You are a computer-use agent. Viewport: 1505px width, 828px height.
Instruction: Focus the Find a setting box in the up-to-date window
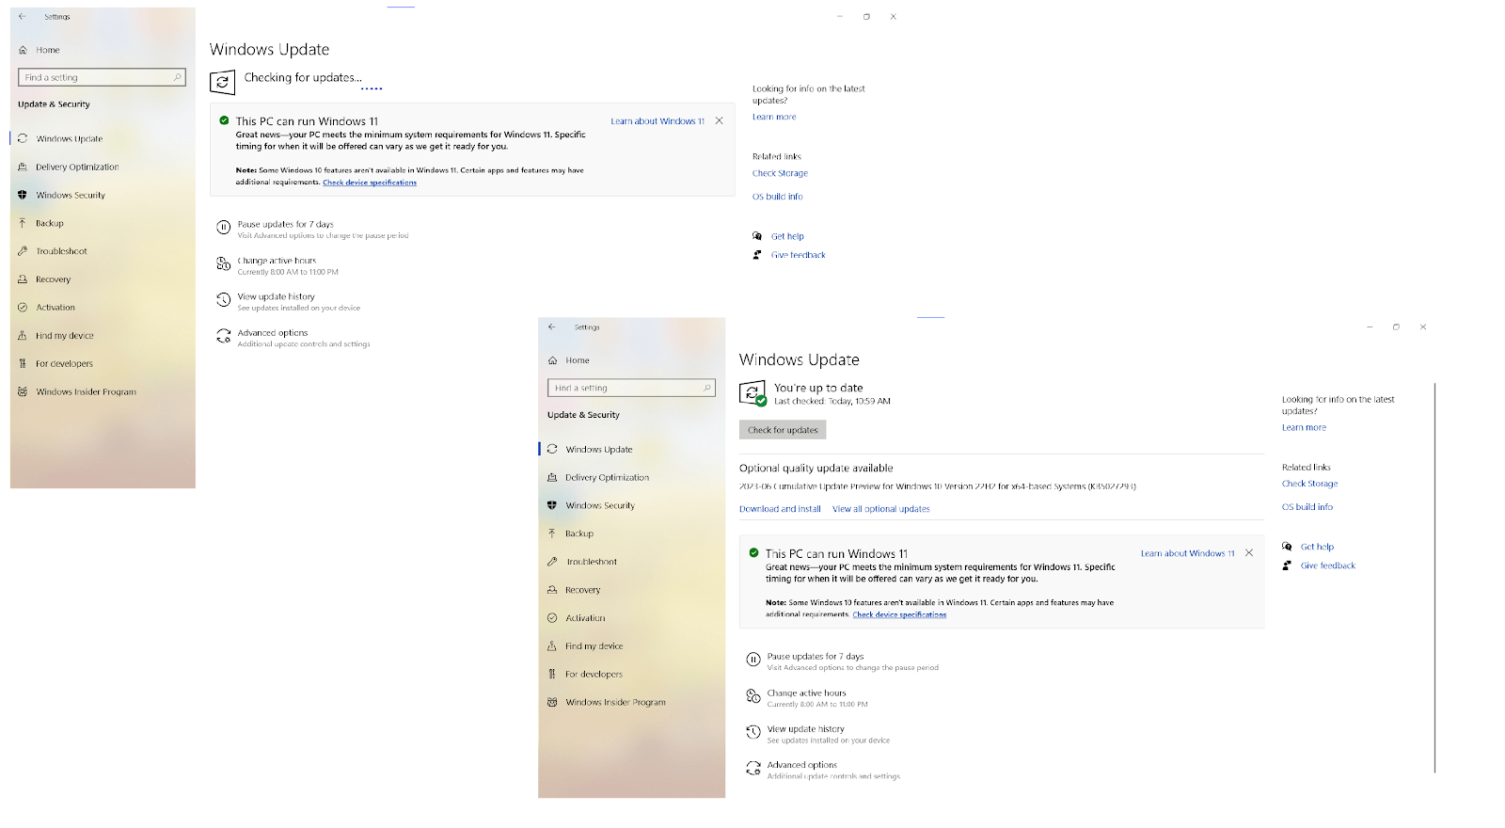[631, 388]
